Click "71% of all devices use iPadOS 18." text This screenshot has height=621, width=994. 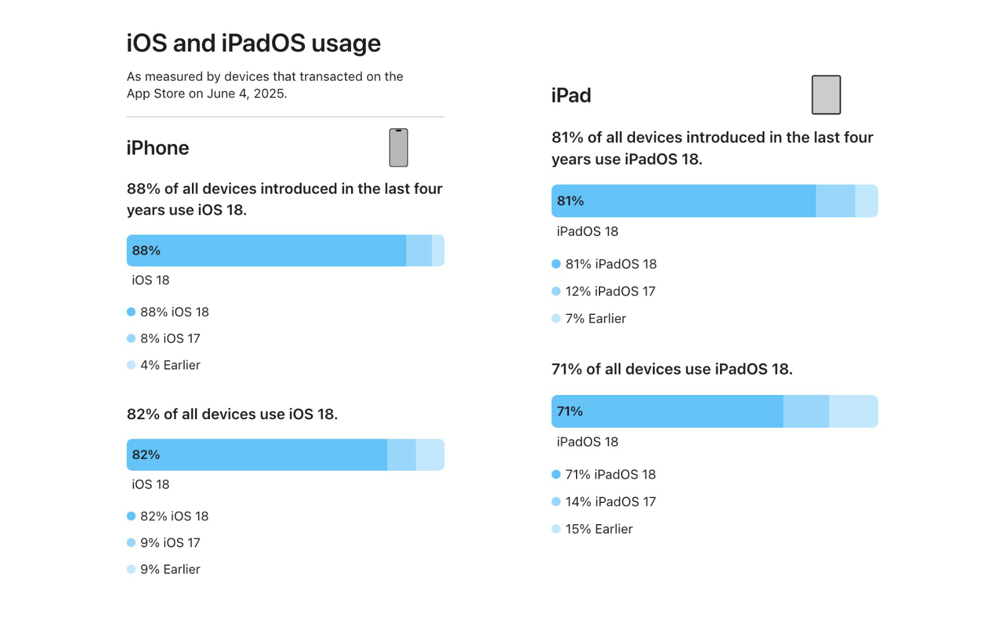(x=672, y=369)
